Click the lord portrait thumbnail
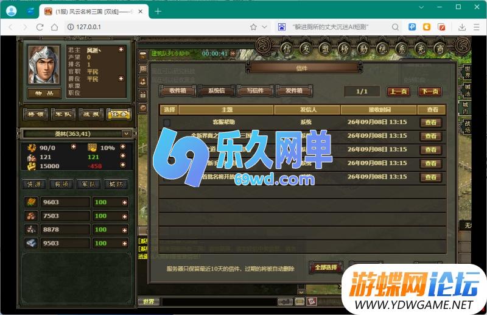 [44, 65]
